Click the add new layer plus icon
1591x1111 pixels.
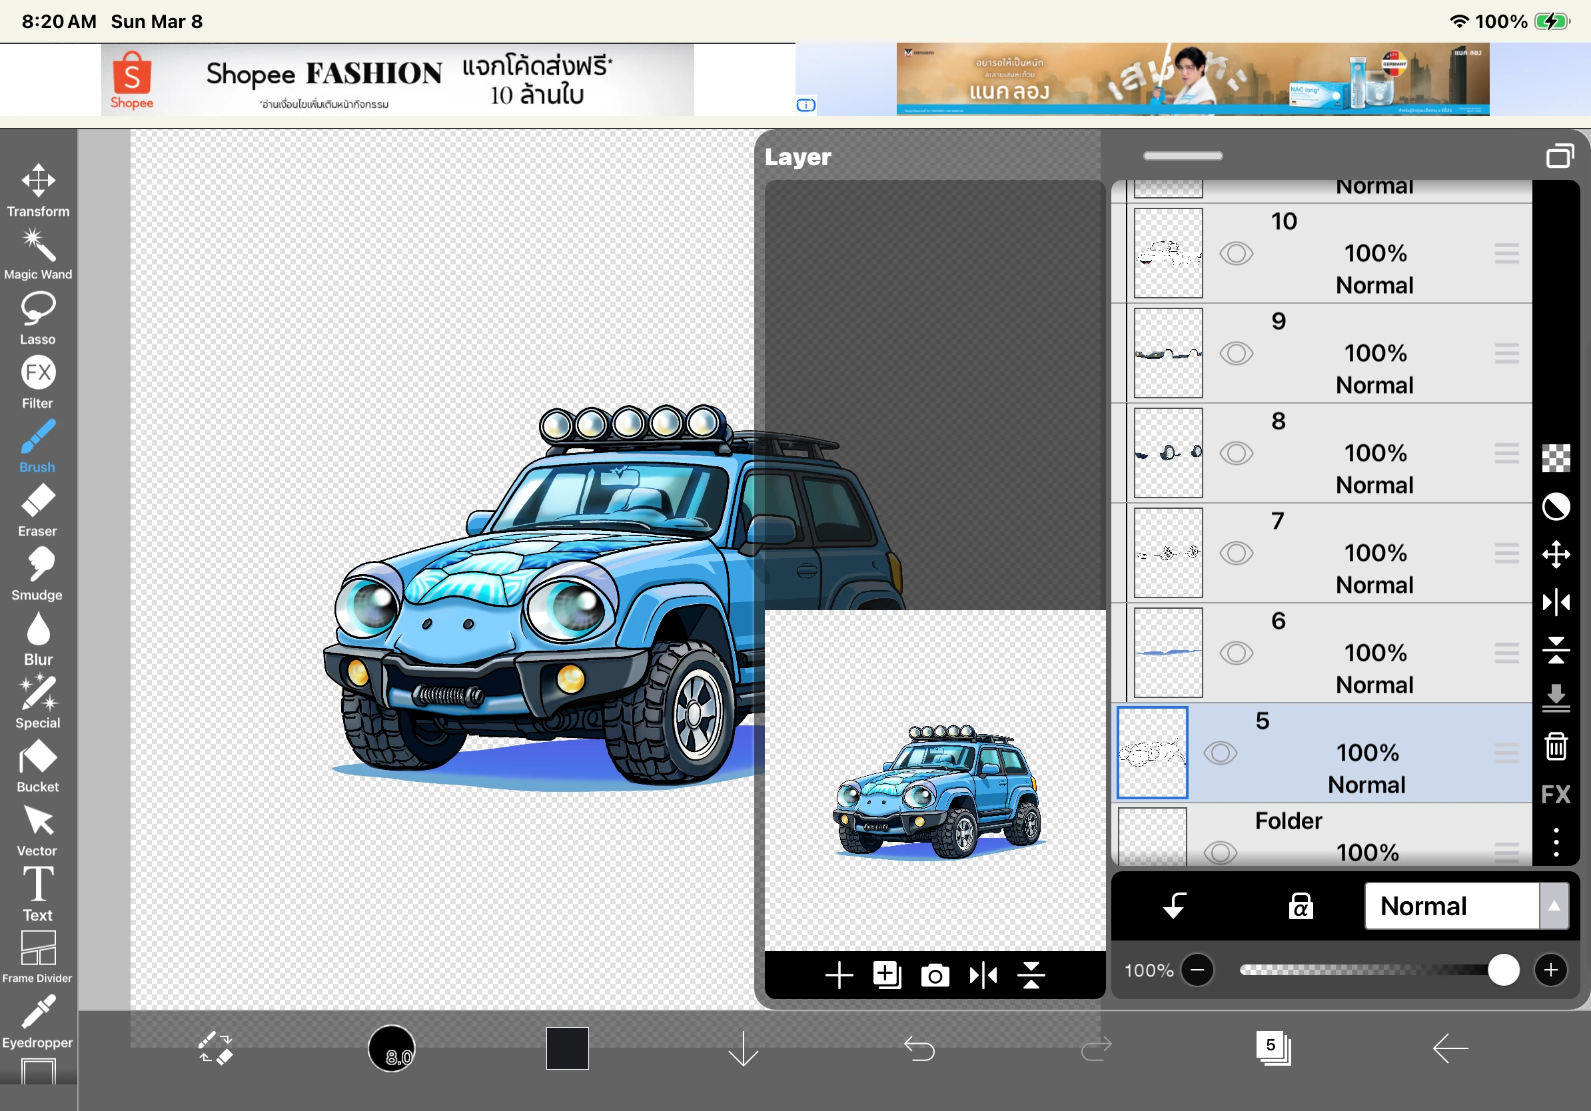pos(838,976)
